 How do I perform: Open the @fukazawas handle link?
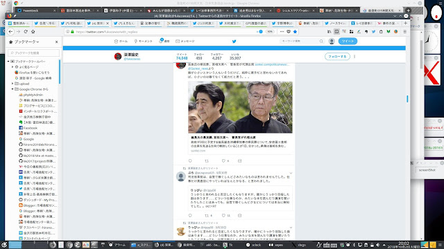(132, 59)
